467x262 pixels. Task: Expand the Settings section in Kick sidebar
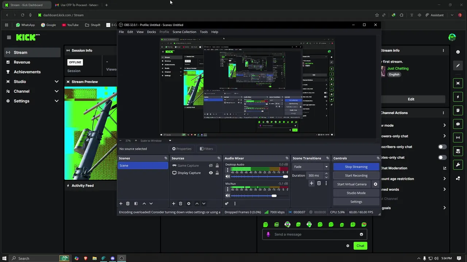point(57,101)
